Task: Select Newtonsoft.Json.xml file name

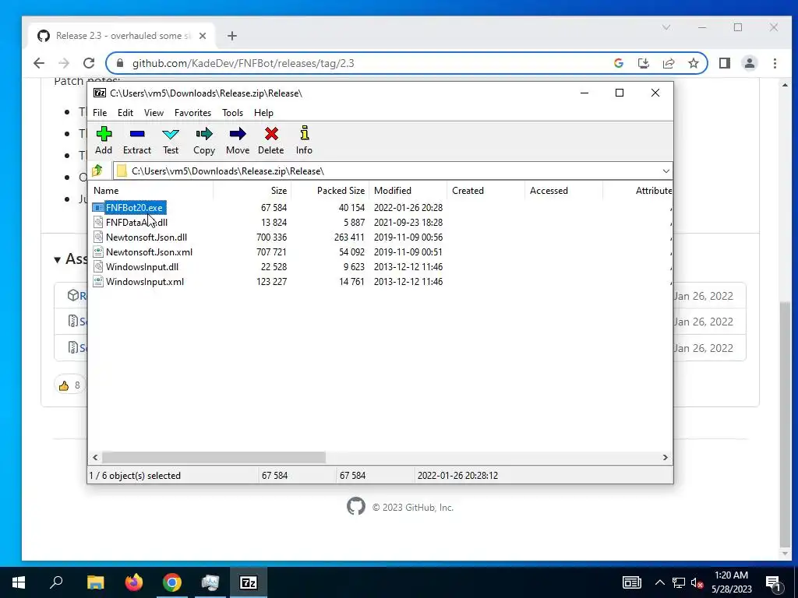Action: tap(149, 252)
